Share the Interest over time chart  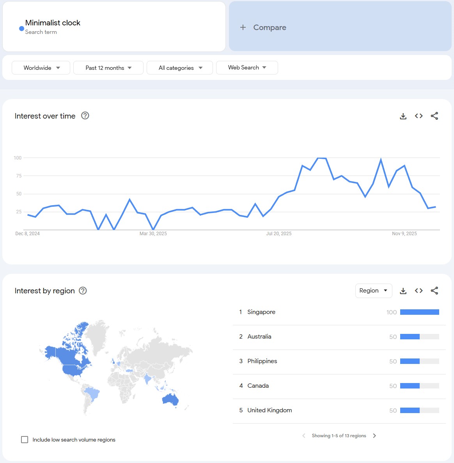(434, 116)
